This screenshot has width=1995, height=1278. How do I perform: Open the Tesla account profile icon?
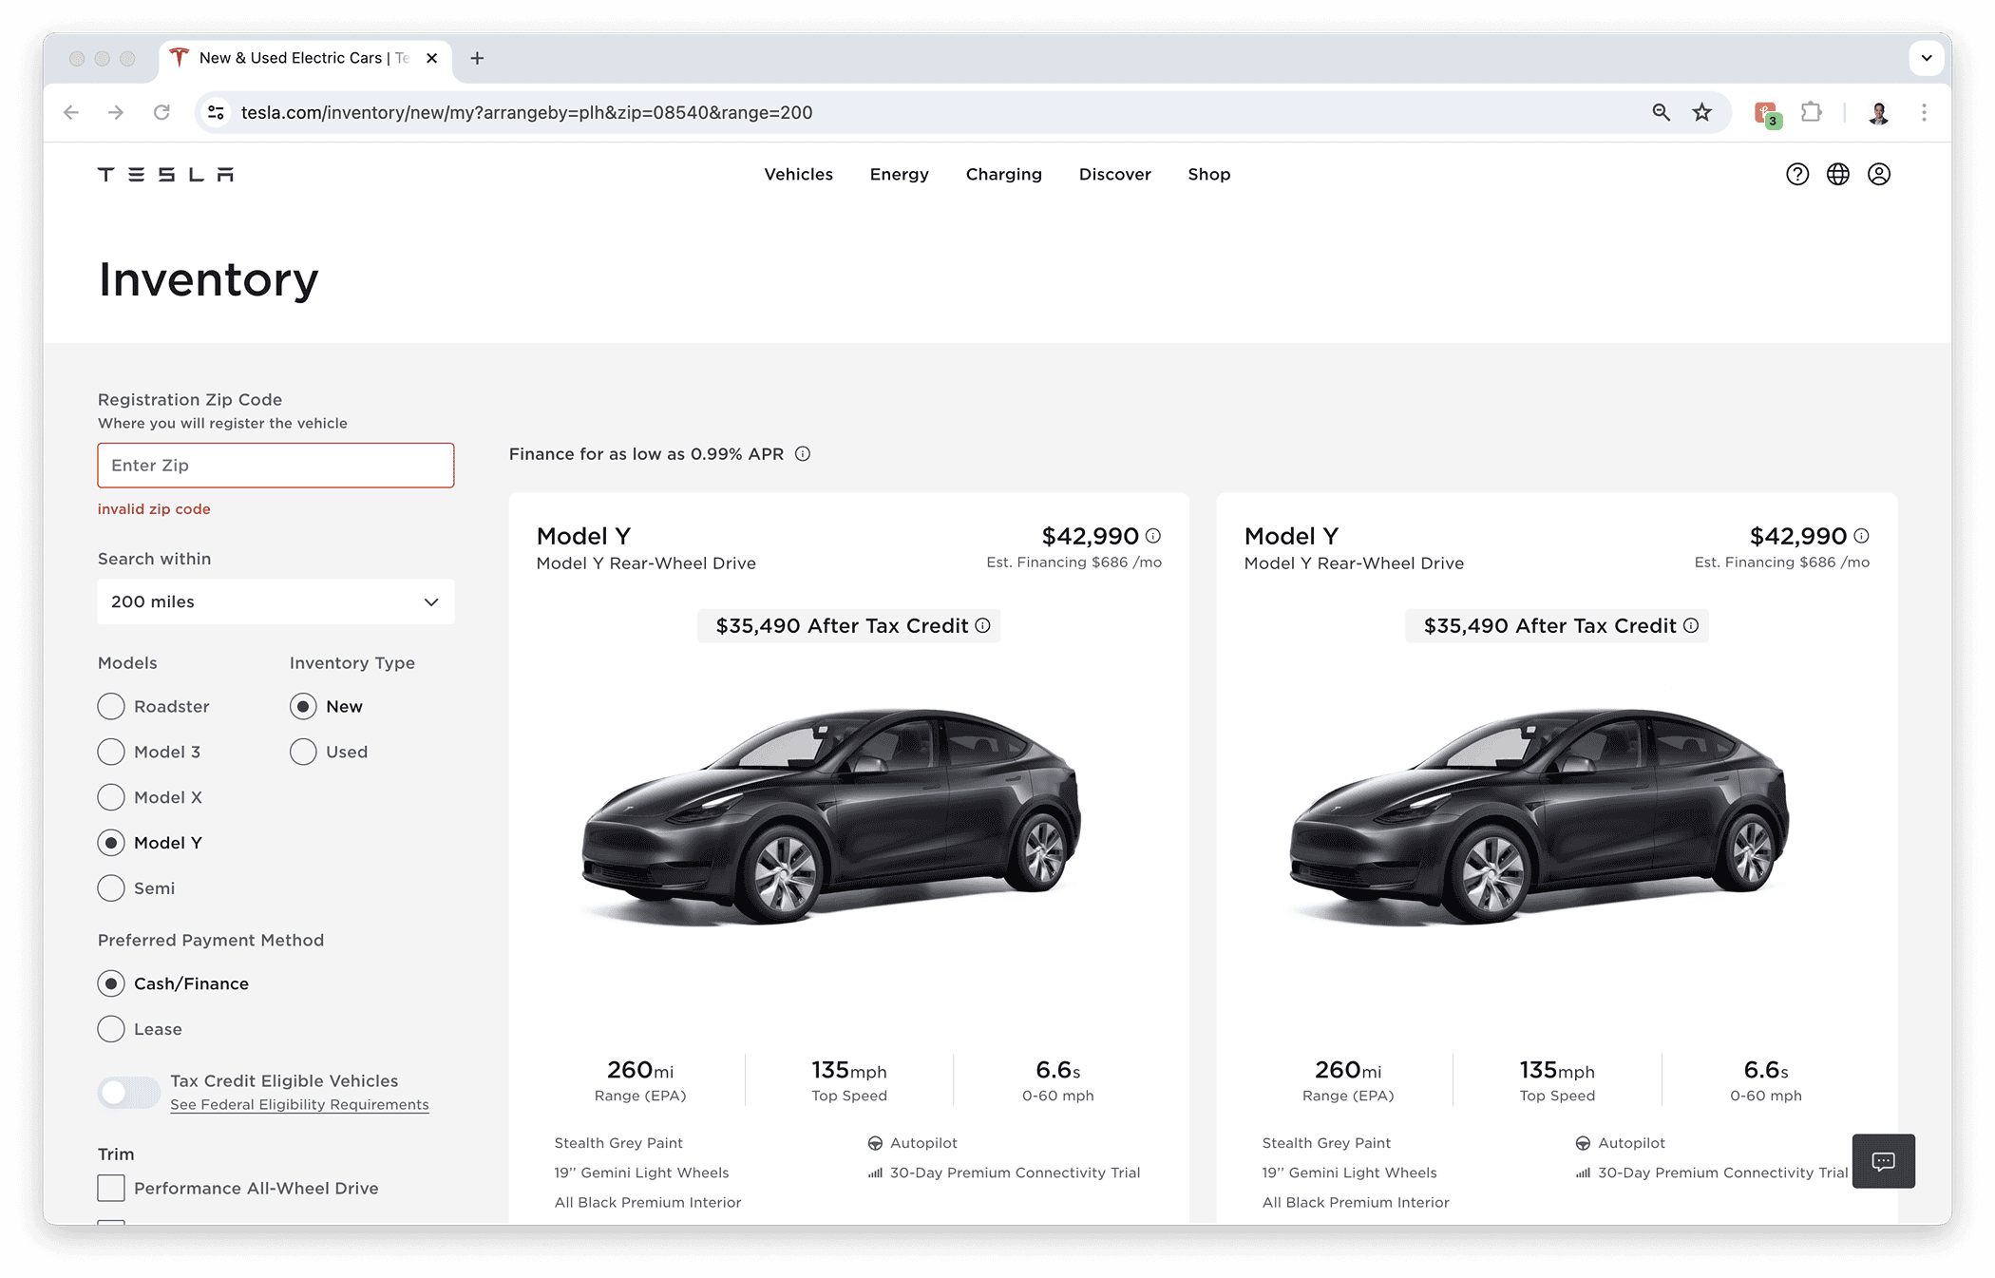click(x=1879, y=174)
